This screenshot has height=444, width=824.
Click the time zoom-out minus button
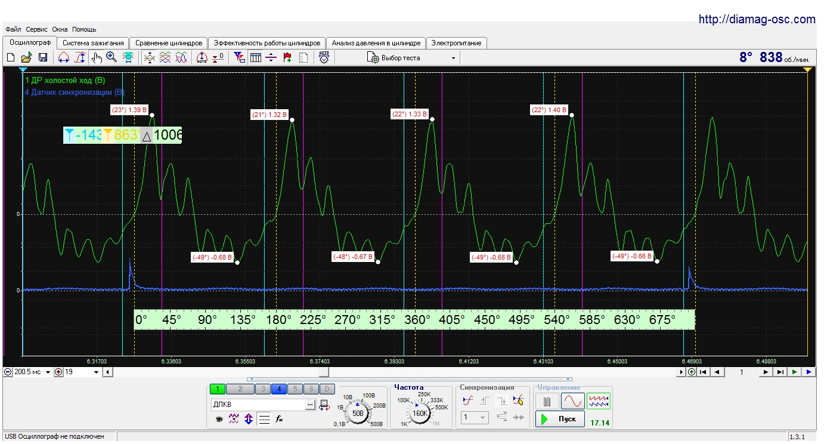coord(8,372)
